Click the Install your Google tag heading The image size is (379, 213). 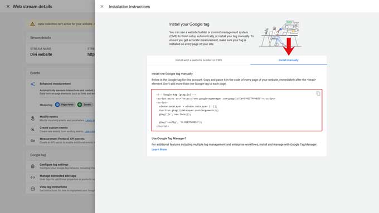pos(189,24)
